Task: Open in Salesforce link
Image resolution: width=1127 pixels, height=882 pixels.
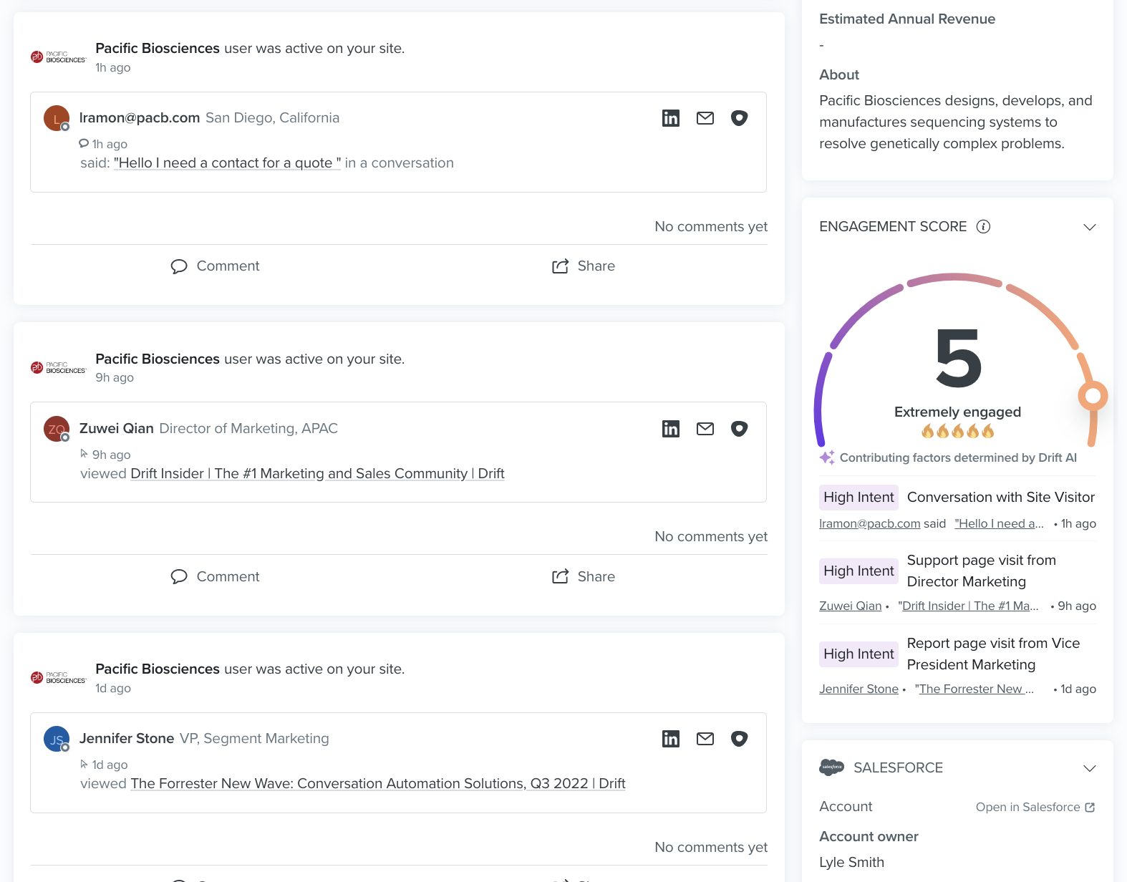Action: 1035,808
